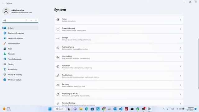
Task: Click the Projecting to this PC icon
Action: (x=58, y=95)
